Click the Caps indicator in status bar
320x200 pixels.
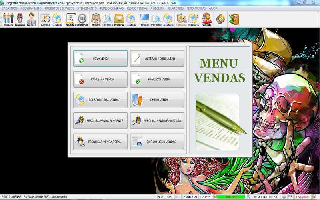[x=169, y=197]
